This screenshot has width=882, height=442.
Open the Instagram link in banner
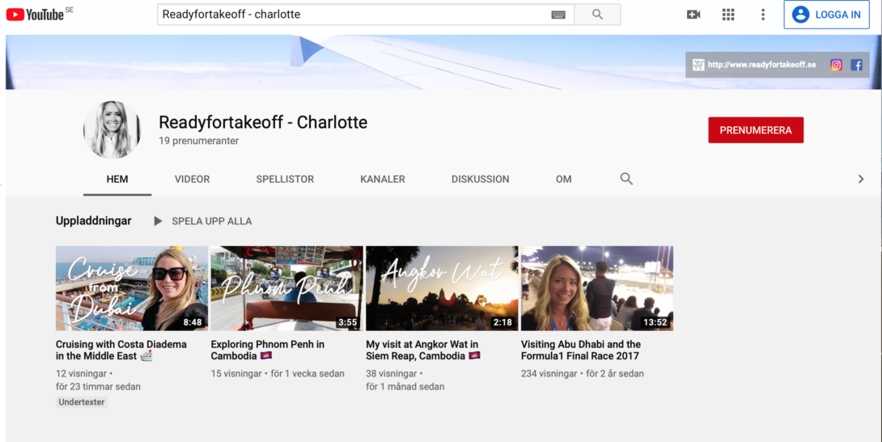pos(837,65)
